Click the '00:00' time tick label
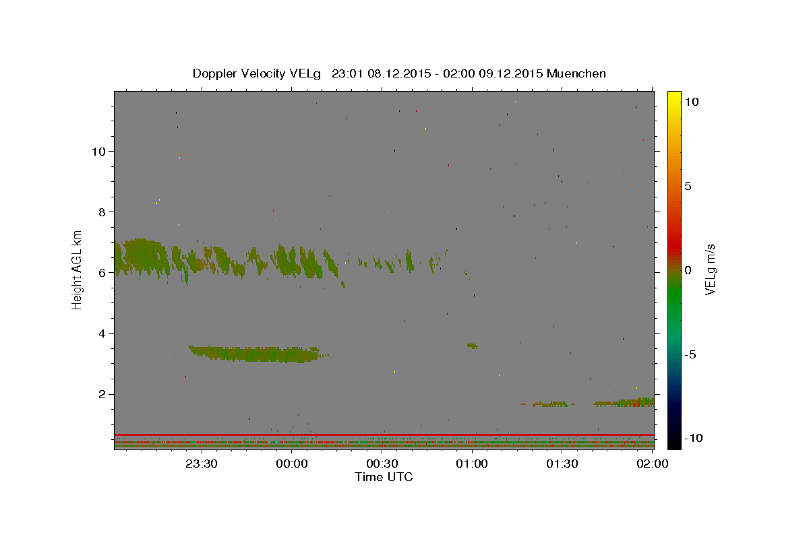809x539 pixels. coord(293,464)
